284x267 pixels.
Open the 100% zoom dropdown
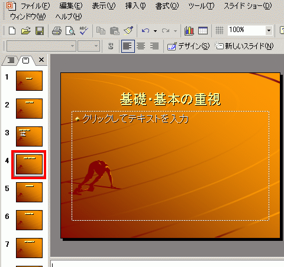(269, 30)
